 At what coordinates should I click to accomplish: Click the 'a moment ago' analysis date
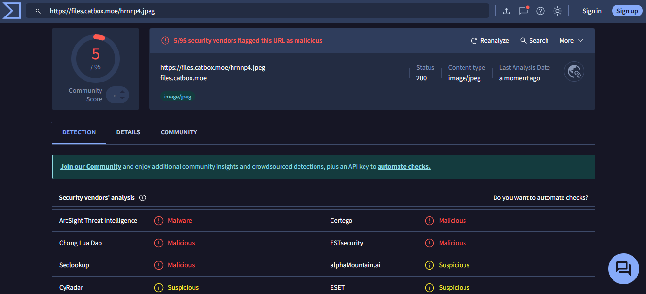[x=519, y=78]
